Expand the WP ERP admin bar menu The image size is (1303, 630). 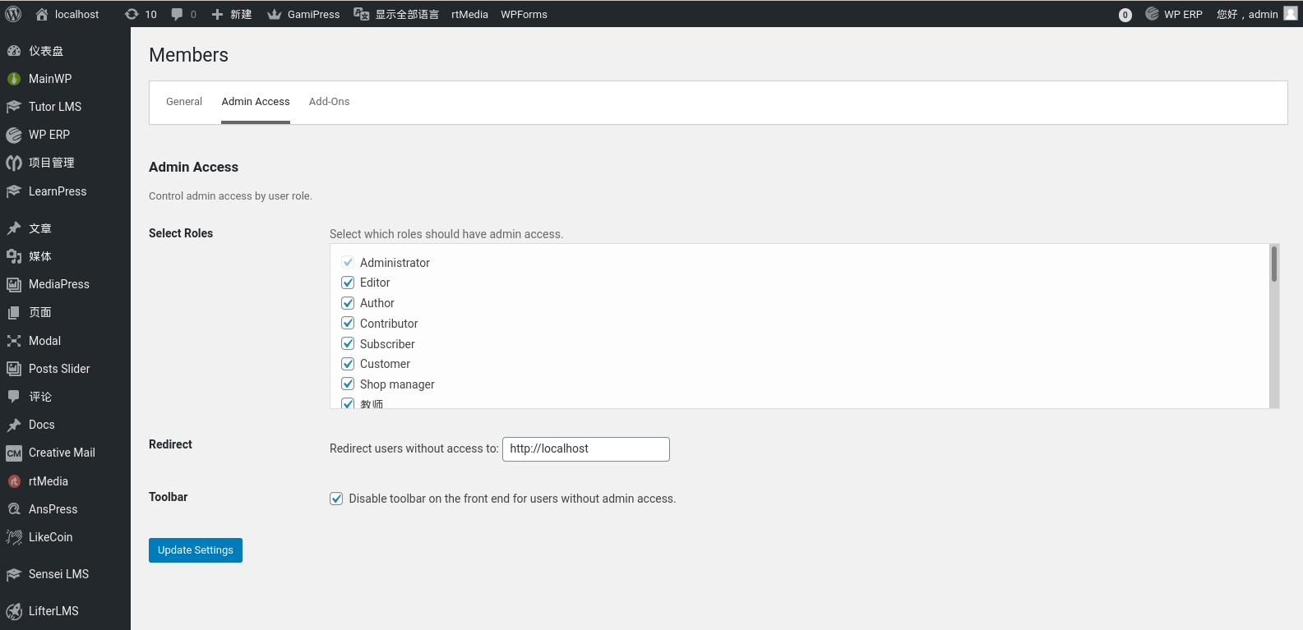tap(1174, 14)
